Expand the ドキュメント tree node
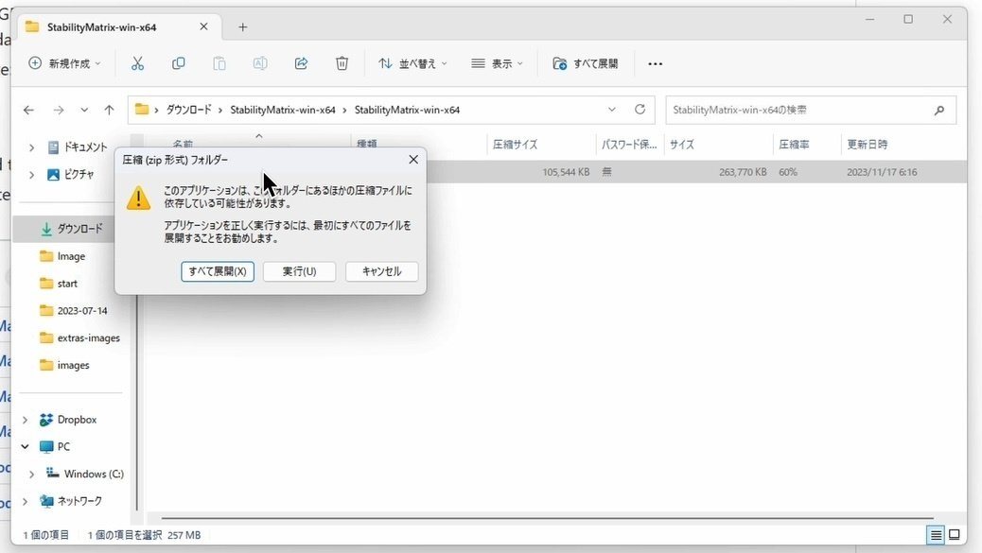 31,147
